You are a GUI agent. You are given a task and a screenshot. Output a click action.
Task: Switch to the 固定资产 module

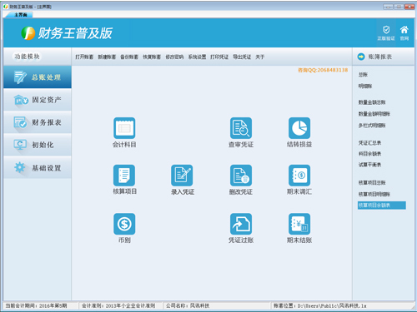tap(38, 100)
